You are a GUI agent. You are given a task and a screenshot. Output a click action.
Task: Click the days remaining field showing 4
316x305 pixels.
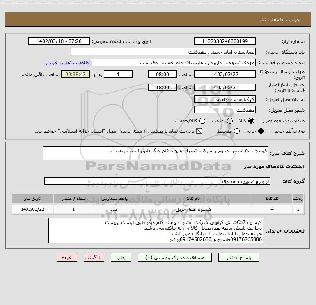[x=118, y=74]
